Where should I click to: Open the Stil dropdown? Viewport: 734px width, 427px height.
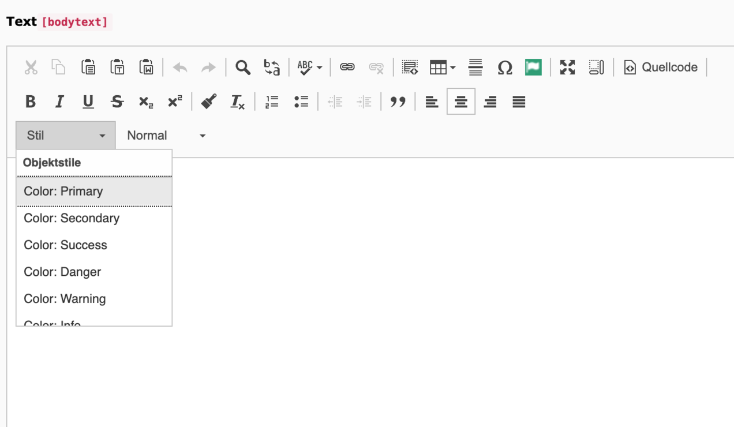tap(65, 135)
